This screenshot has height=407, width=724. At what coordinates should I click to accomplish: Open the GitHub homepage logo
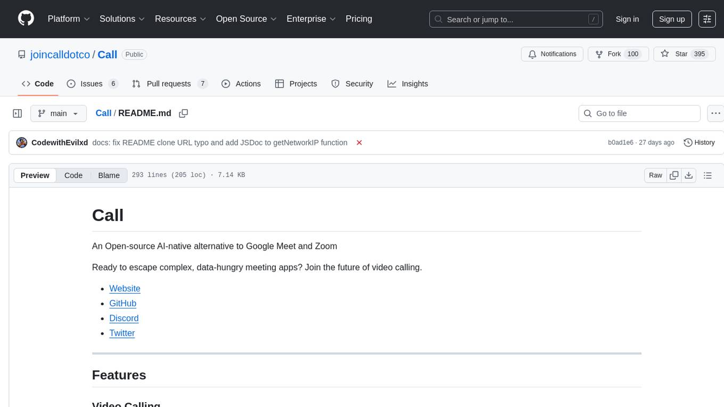[26, 19]
